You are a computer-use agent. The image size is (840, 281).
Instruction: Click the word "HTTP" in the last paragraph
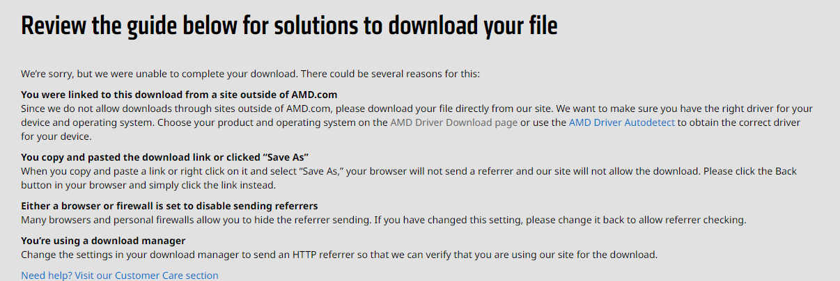[x=305, y=255]
